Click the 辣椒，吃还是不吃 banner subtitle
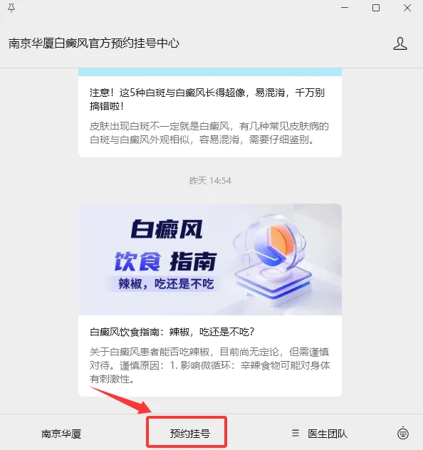Screen dimensions: 423x450 pyautogui.click(x=166, y=284)
